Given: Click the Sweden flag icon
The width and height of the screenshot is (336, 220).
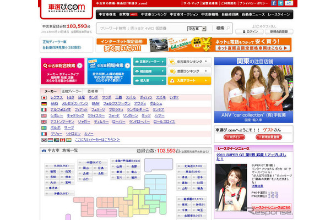Looking at the screenshot, I should [x=44, y=128].
